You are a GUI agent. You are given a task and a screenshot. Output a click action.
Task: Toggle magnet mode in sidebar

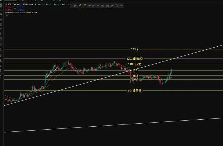[1, 56]
